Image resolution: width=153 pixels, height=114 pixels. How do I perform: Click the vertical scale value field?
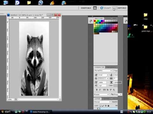coord(102,82)
